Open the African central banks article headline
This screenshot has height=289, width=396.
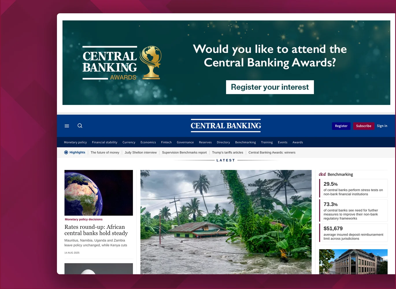[x=96, y=230]
